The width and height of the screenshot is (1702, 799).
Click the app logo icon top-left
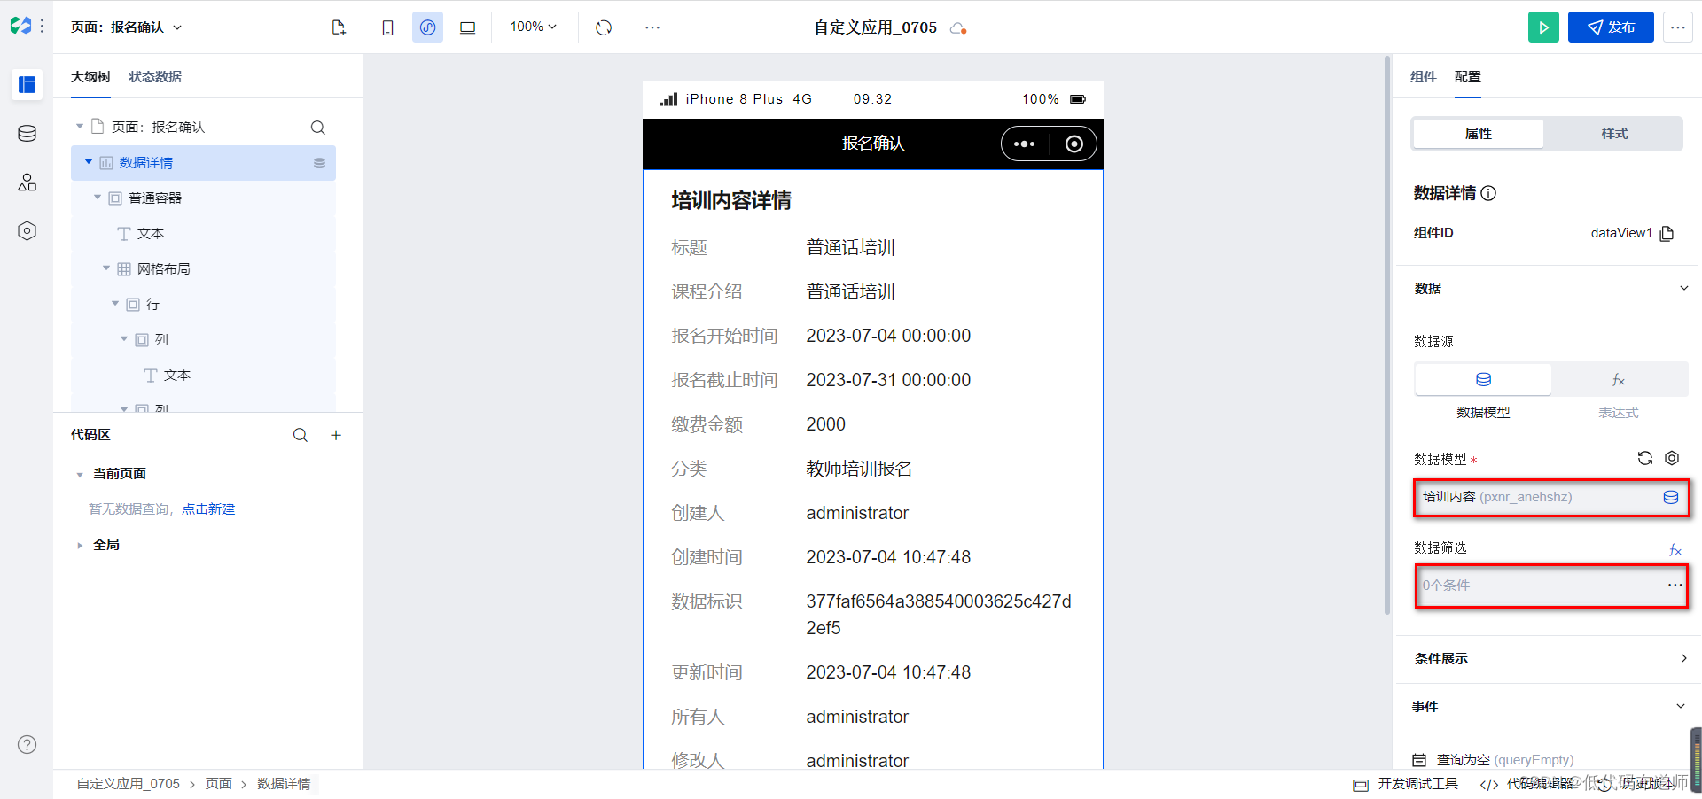point(20,27)
